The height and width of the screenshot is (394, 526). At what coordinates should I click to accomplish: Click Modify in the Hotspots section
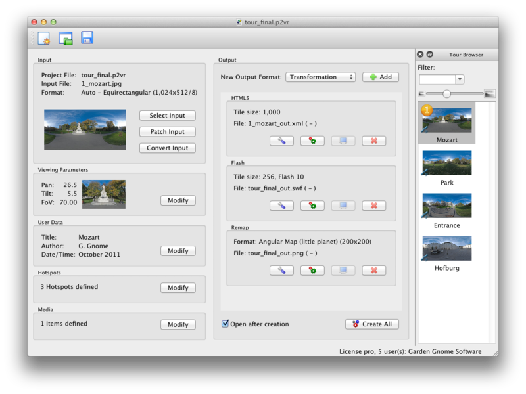(178, 288)
